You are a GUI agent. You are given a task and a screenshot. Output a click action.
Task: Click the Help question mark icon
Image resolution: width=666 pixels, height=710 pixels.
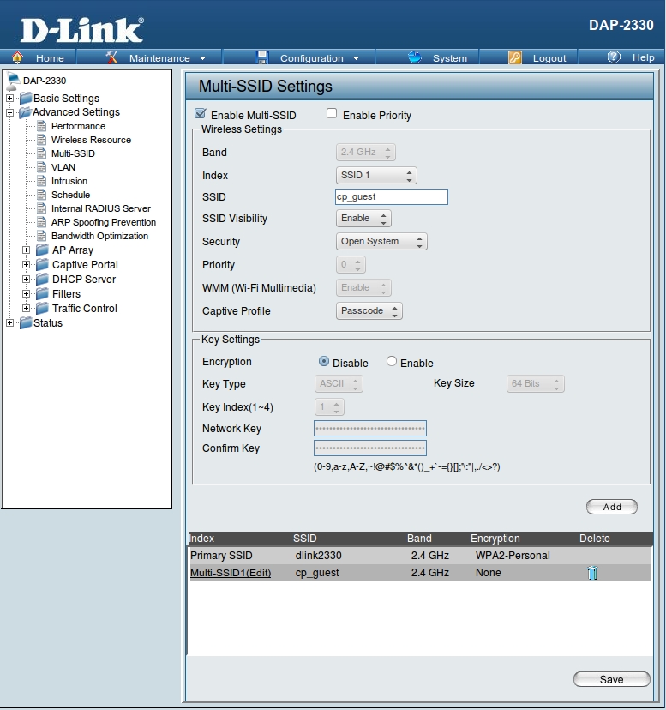(614, 57)
